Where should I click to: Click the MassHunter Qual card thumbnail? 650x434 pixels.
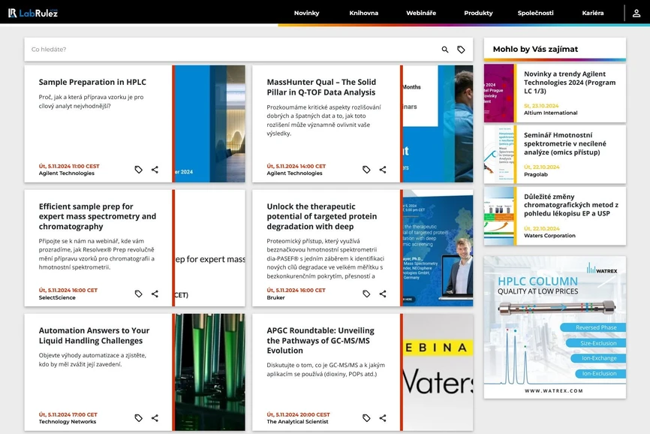438,124
